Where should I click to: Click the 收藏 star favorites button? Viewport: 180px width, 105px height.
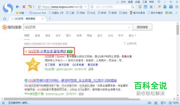pos(20,13)
